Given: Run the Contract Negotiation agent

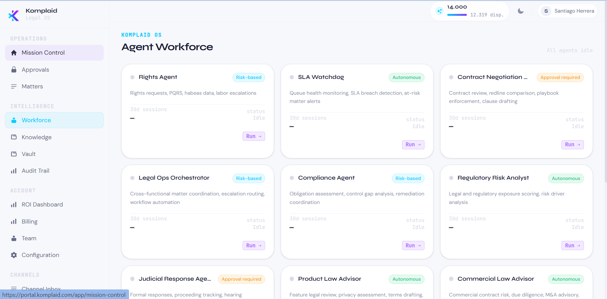Looking at the screenshot, I should click(x=573, y=145).
